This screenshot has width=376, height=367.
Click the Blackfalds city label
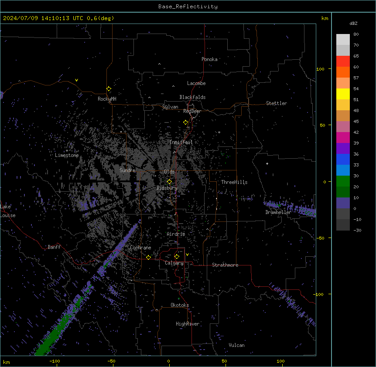tap(192, 97)
